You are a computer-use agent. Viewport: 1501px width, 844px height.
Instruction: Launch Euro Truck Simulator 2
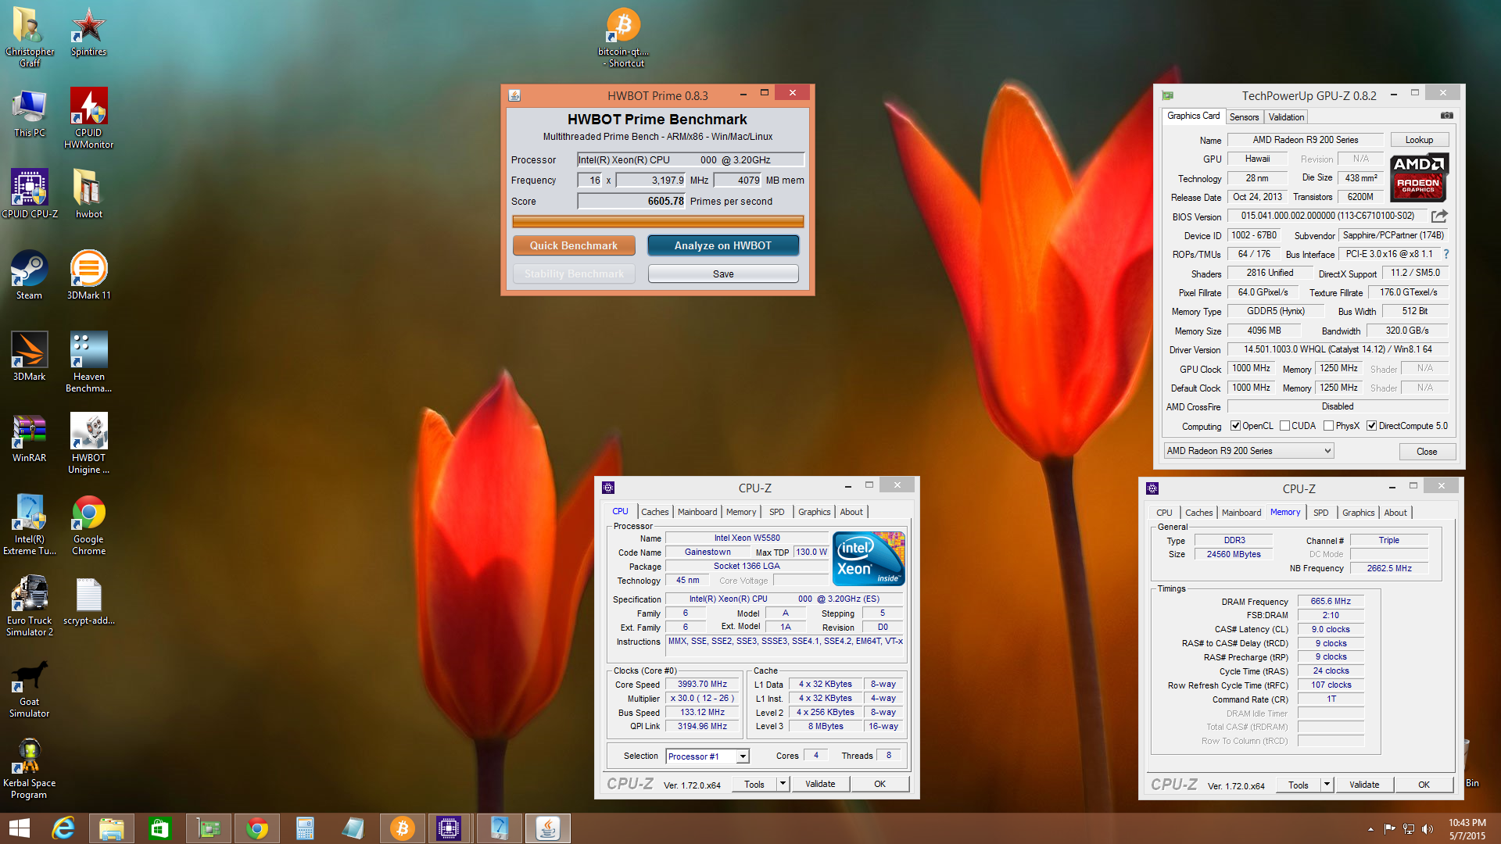[x=29, y=606]
